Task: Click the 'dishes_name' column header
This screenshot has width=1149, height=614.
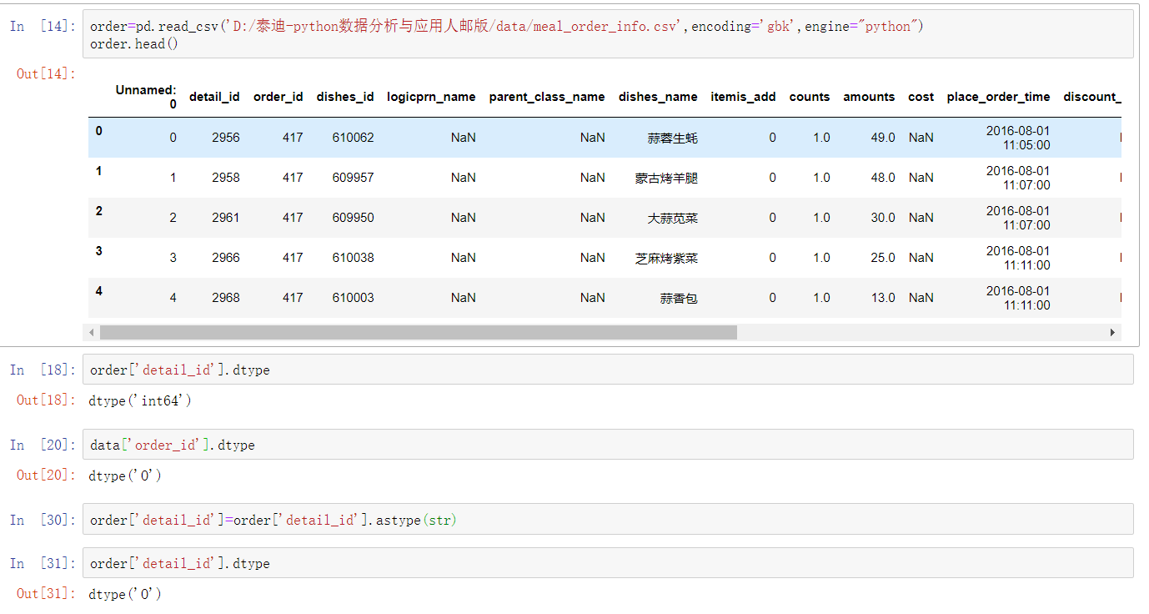Action: [x=658, y=97]
